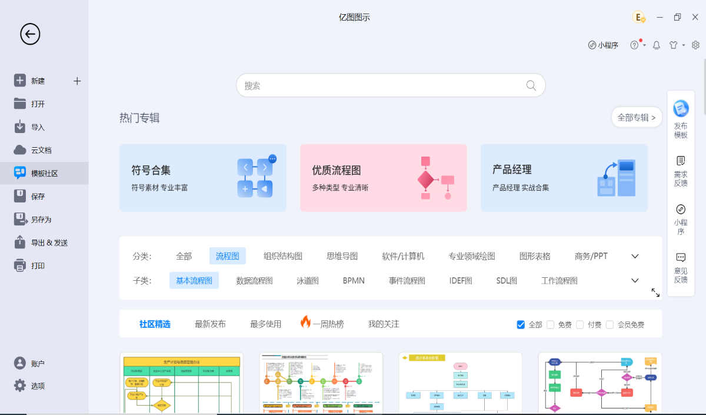Choose the SDL图 subcategory

507,281
